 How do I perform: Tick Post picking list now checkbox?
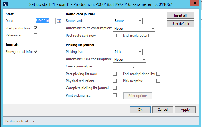click(115, 74)
